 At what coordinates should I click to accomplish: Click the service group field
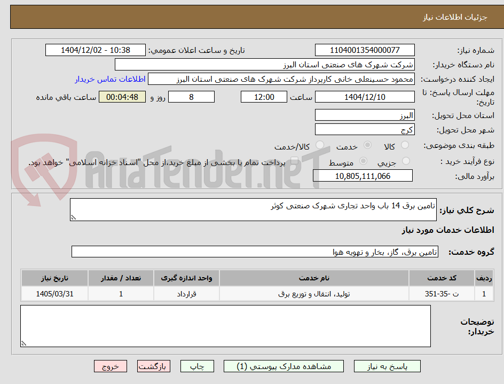[x=255, y=252]
